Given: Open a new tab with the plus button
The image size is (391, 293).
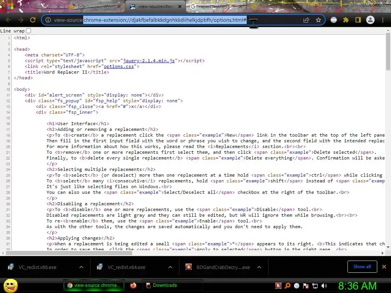Looking at the screenshot, I should 315,6.
